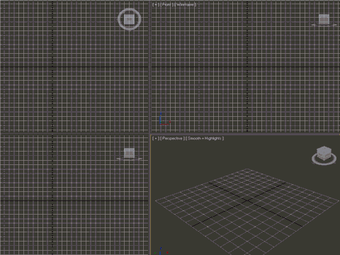Screen dimensions: 340x255
Task: Open the [Wireframe] shading label menu
Action: (186, 4)
